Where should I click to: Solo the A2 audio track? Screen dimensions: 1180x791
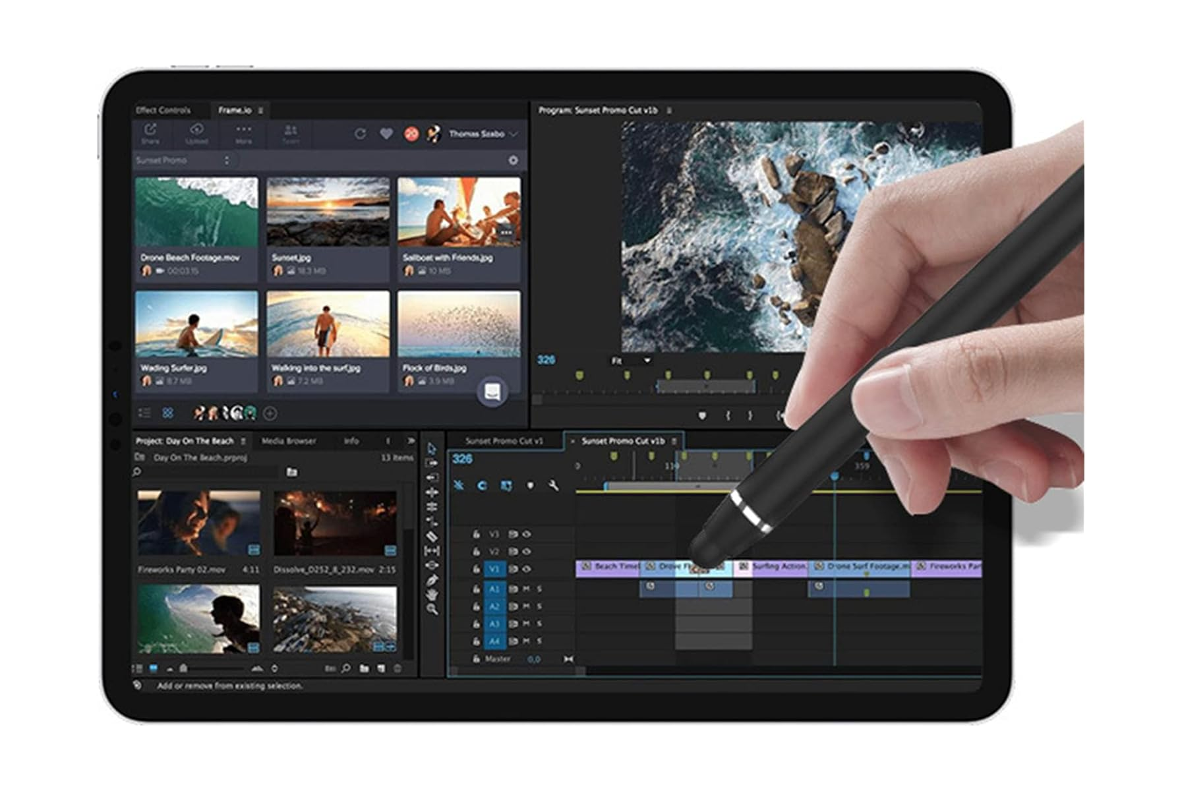pos(539,606)
